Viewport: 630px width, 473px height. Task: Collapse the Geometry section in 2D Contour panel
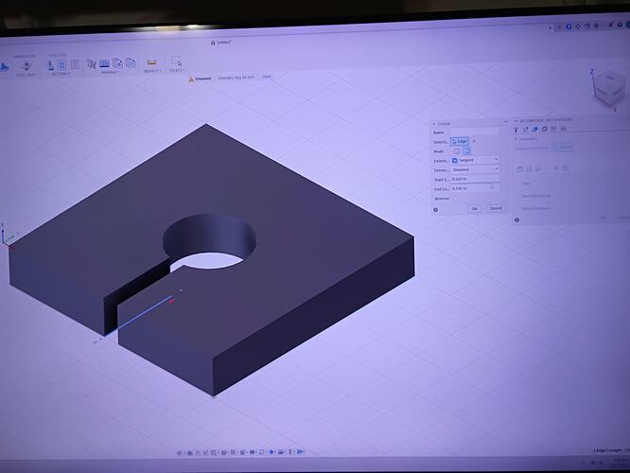coord(516,139)
